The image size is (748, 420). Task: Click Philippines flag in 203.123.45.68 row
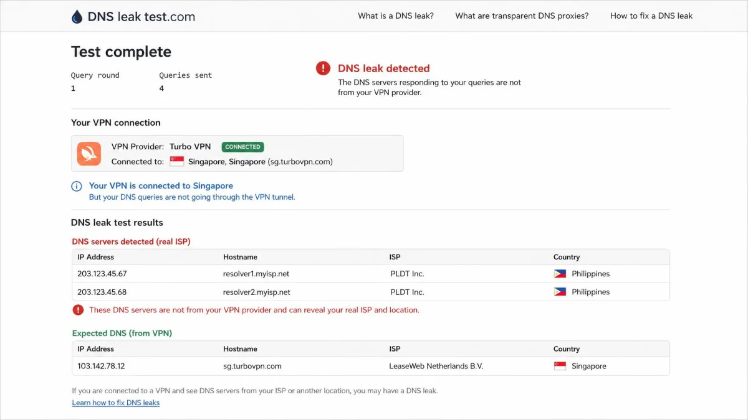click(x=560, y=292)
